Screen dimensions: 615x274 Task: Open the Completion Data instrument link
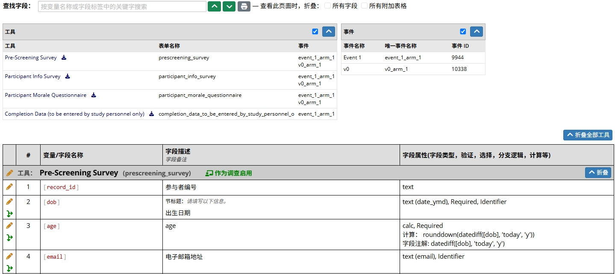74,114
